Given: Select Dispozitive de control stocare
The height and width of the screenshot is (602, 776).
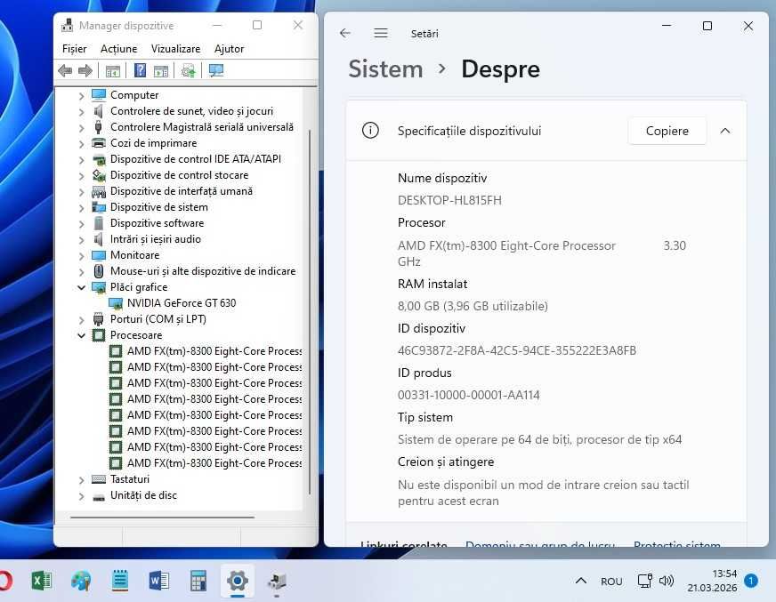Looking at the screenshot, I should click(x=179, y=175).
